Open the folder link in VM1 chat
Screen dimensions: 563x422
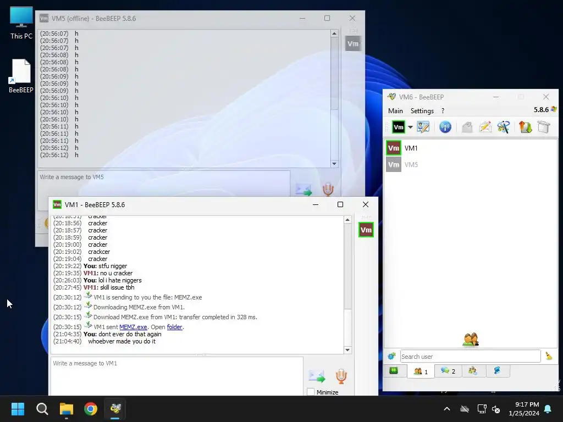[174, 327]
